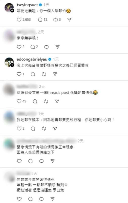Repost the '東京無事喎！' comment
Screen dimensions: 128x203
(46, 47)
